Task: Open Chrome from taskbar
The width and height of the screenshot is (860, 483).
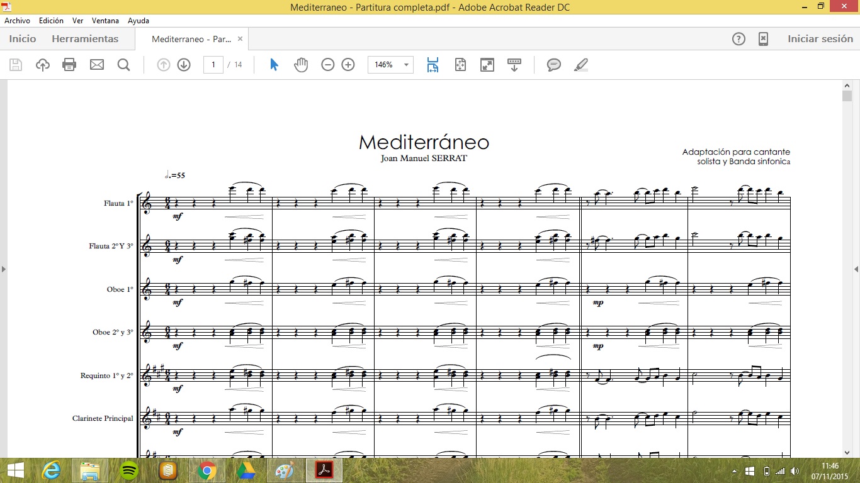Action: point(207,470)
